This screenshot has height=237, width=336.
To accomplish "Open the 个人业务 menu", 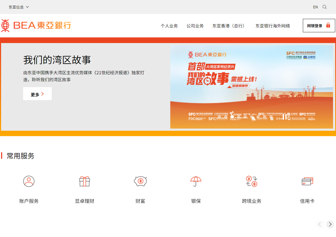I will click(x=169, y=26).
